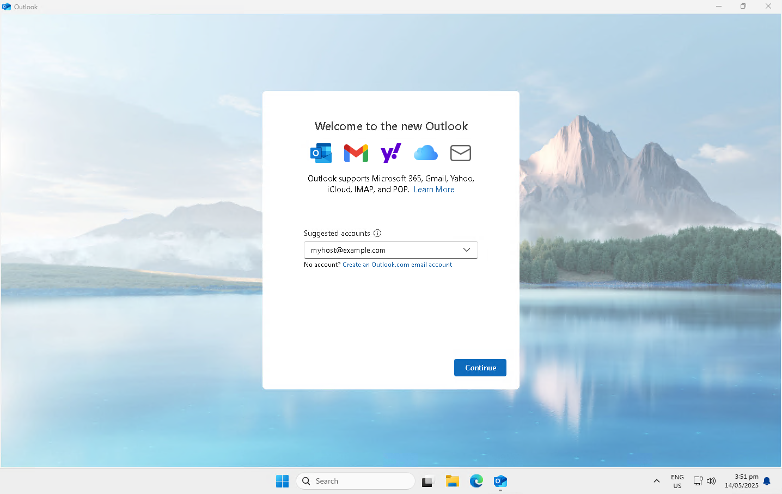Open the volume speaker tray icon
The image size is (782, 494).
(711, 481)
